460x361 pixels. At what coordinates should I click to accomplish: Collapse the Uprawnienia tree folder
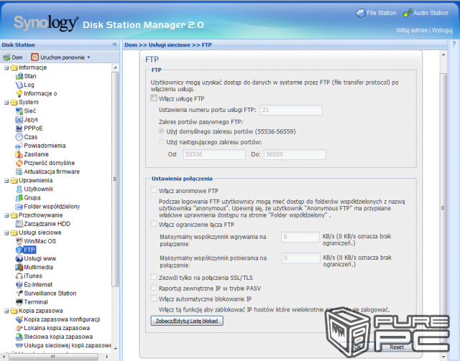point(6,181)
